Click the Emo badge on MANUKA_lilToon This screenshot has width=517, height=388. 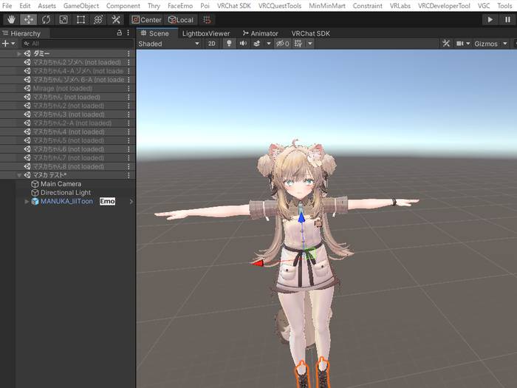pyautogui.click(x=108, y=201)
